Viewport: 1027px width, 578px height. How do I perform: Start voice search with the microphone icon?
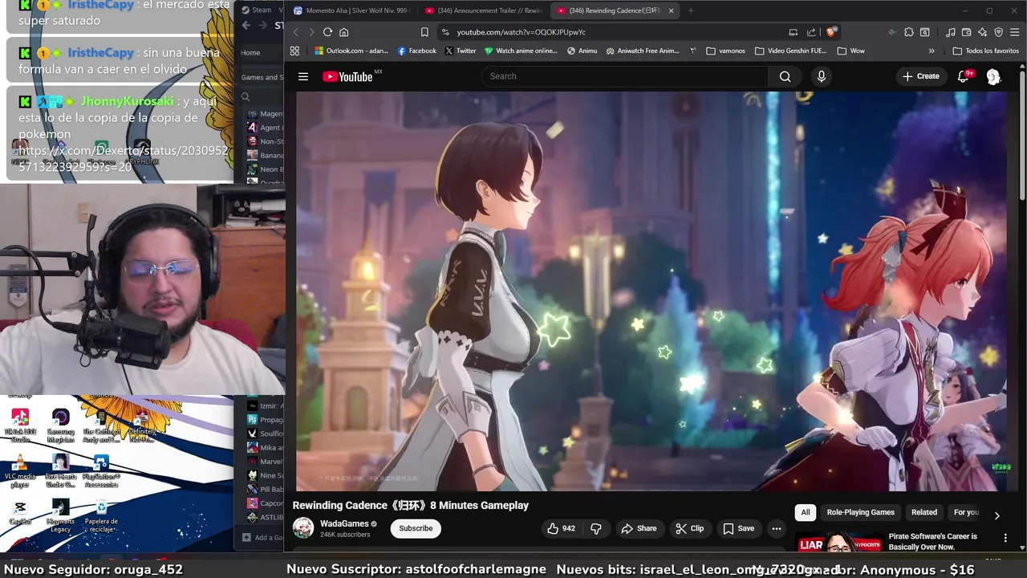pyautogui.click(x=821, y=76)
